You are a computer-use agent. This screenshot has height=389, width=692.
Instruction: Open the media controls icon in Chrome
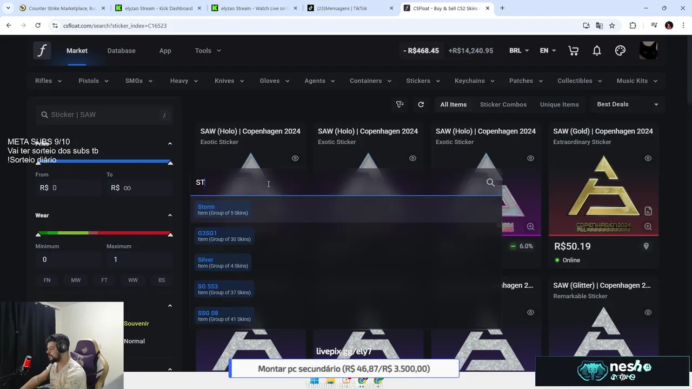pos(654,25)
